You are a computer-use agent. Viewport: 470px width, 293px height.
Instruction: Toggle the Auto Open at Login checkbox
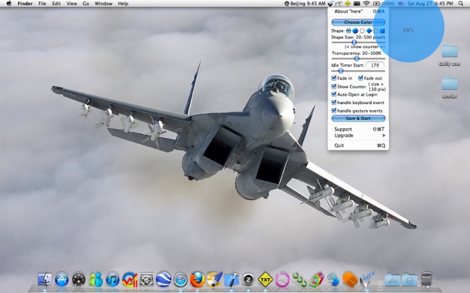[x=334, y=94]
